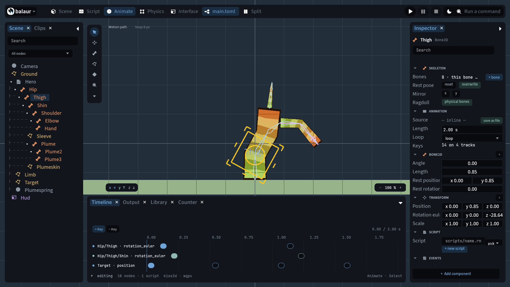Toggle Motion path display
510x287 pixels.
tap(118, 27)
